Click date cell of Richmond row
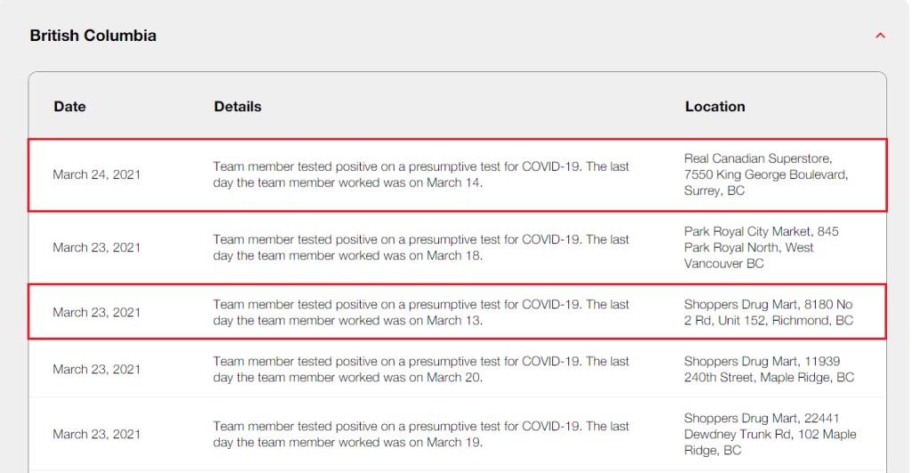This screenshot has height=473, width=912. tap(96, 313)
